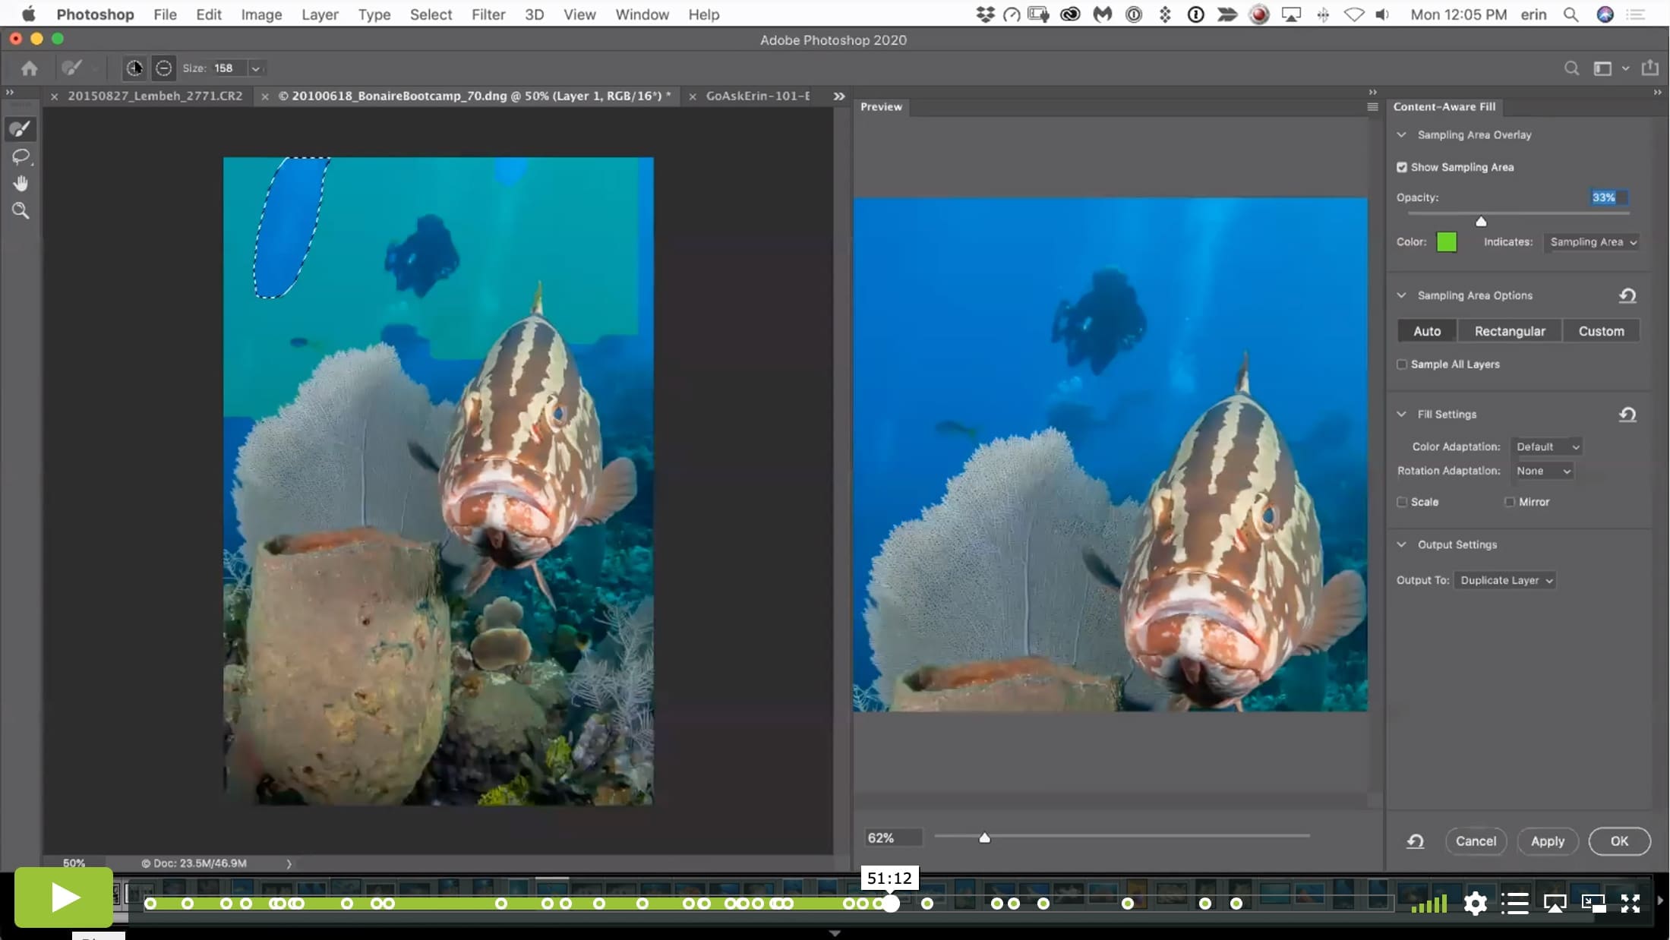This screenshot has width=1670, height=940.
Task: Enable Sample All Layers checkbox
Action: click(x=1401, y=364)
